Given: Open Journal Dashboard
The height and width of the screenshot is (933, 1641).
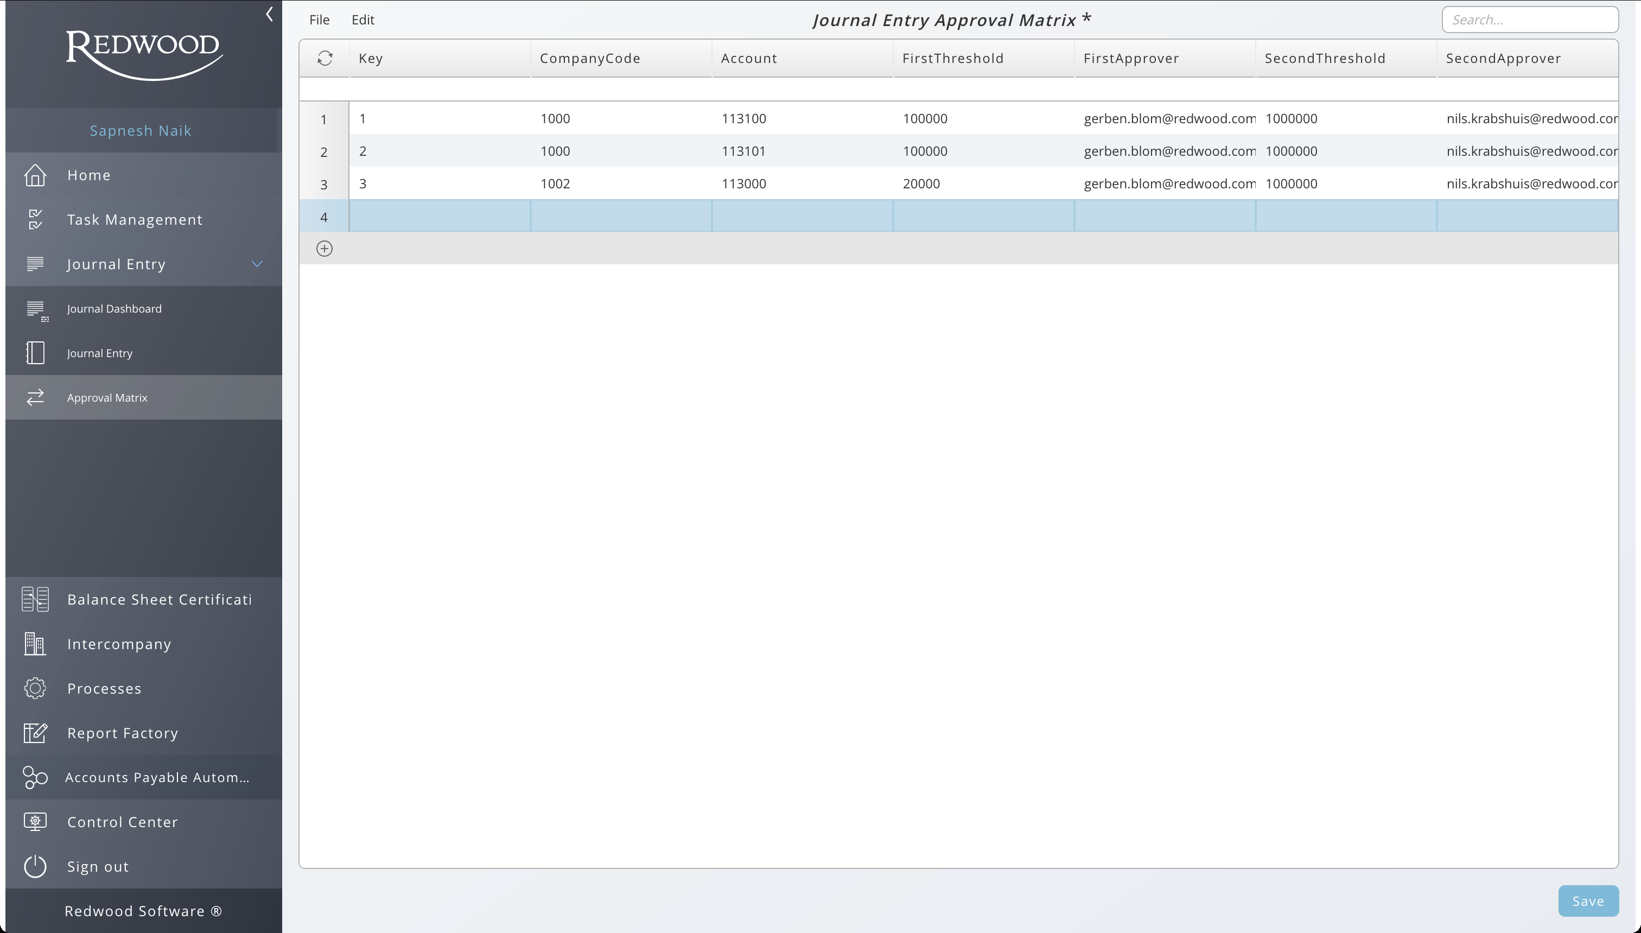Looking at the screenshot, I should (x=144, y=308).
